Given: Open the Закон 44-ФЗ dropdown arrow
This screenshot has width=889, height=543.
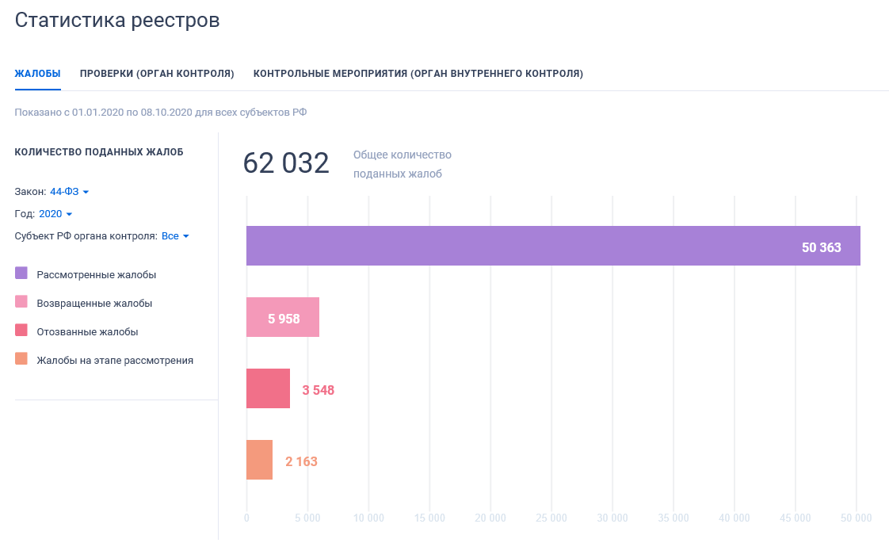Looking at the screenshot, I should tap(86, 193).
